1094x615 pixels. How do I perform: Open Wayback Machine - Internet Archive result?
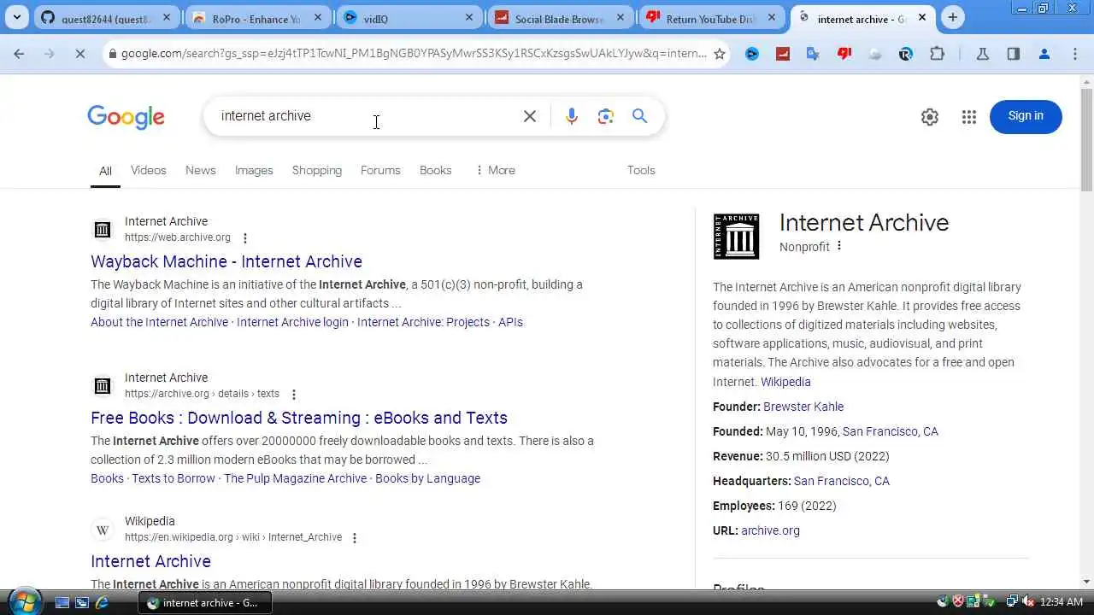(x=226, y=261)
